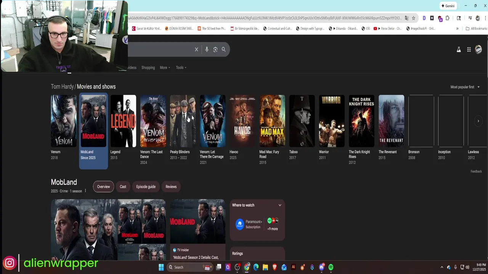Screen dimensions: 488x274
Task: Select The Revenant poster
Action: [x=391, y=121]
